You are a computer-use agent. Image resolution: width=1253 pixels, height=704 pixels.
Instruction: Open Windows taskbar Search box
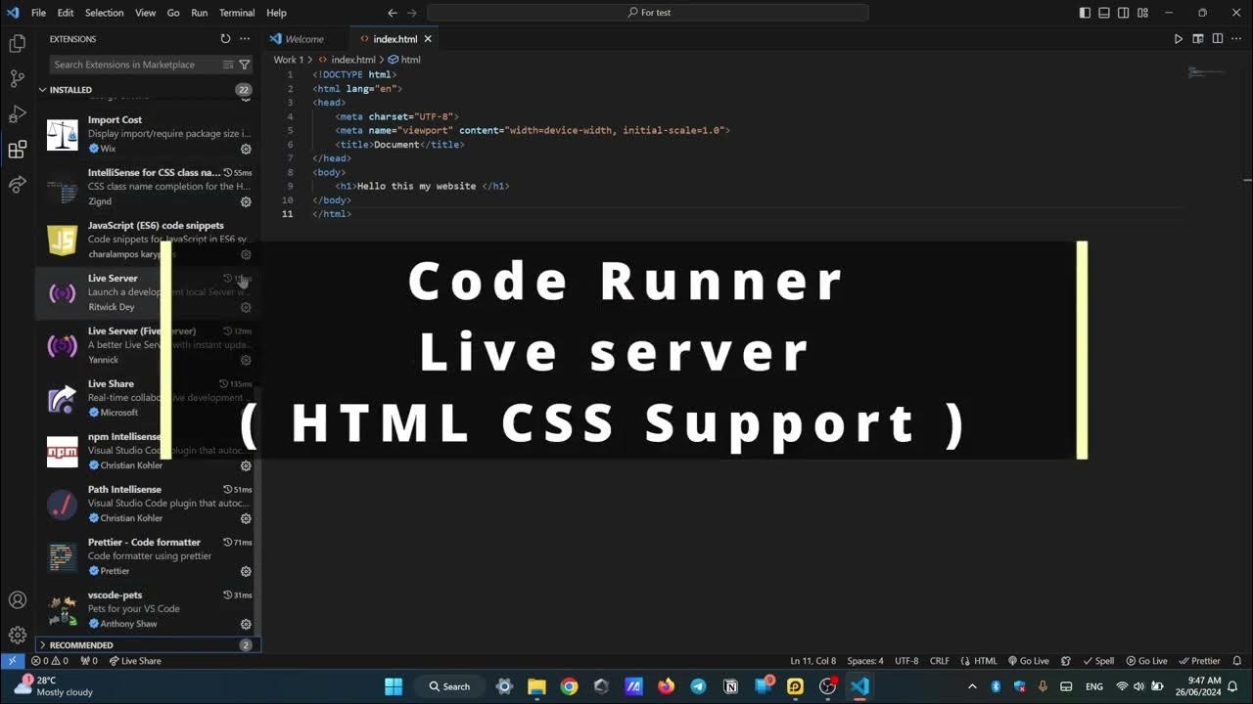pos(449,686)
